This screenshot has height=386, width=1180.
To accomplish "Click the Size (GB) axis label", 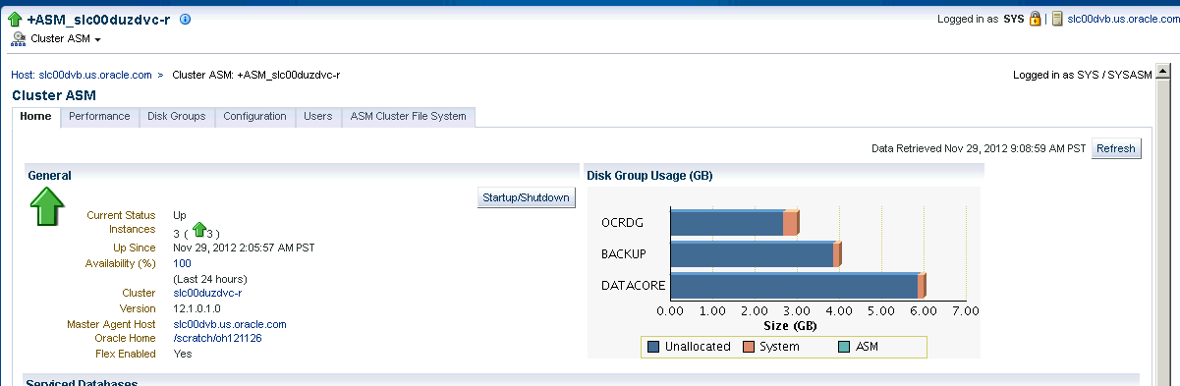I will 790,325.
